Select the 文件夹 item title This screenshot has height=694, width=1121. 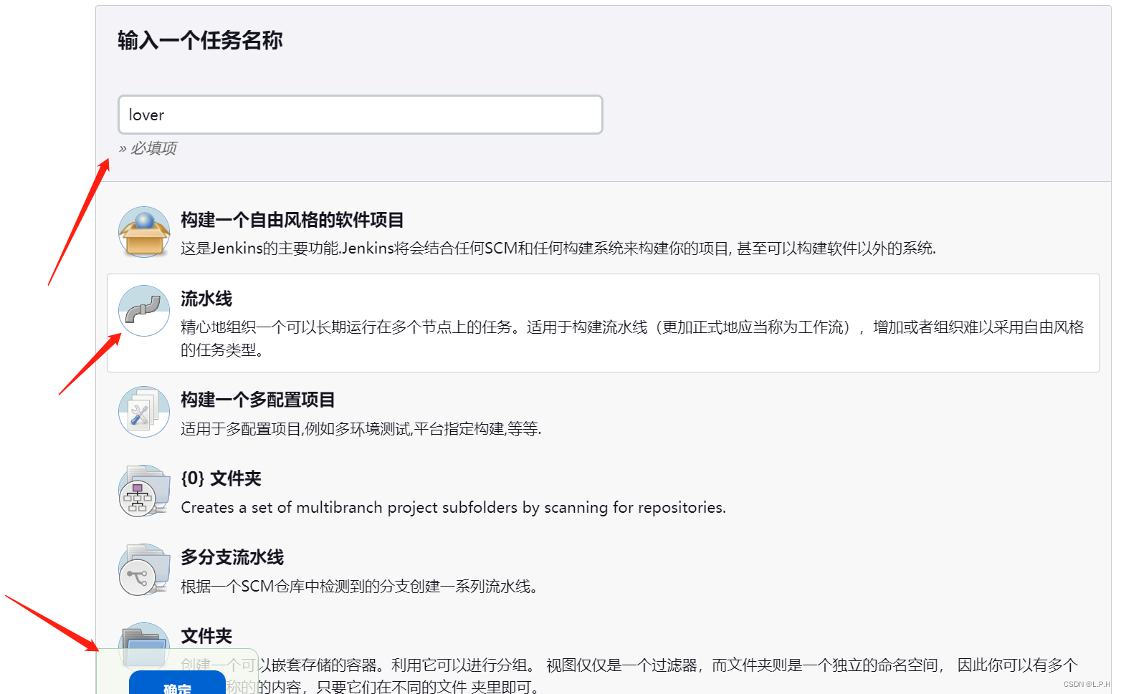206,636
